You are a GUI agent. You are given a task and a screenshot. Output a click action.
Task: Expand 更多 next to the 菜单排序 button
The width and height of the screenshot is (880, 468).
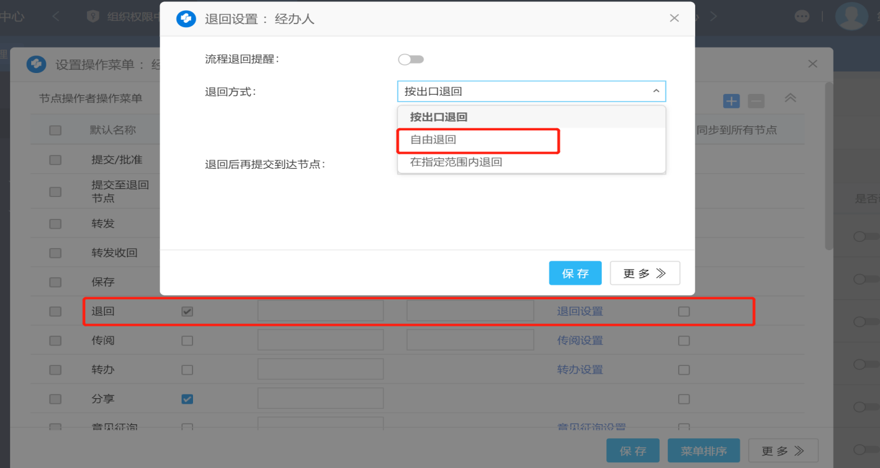(x=782, y=451)
